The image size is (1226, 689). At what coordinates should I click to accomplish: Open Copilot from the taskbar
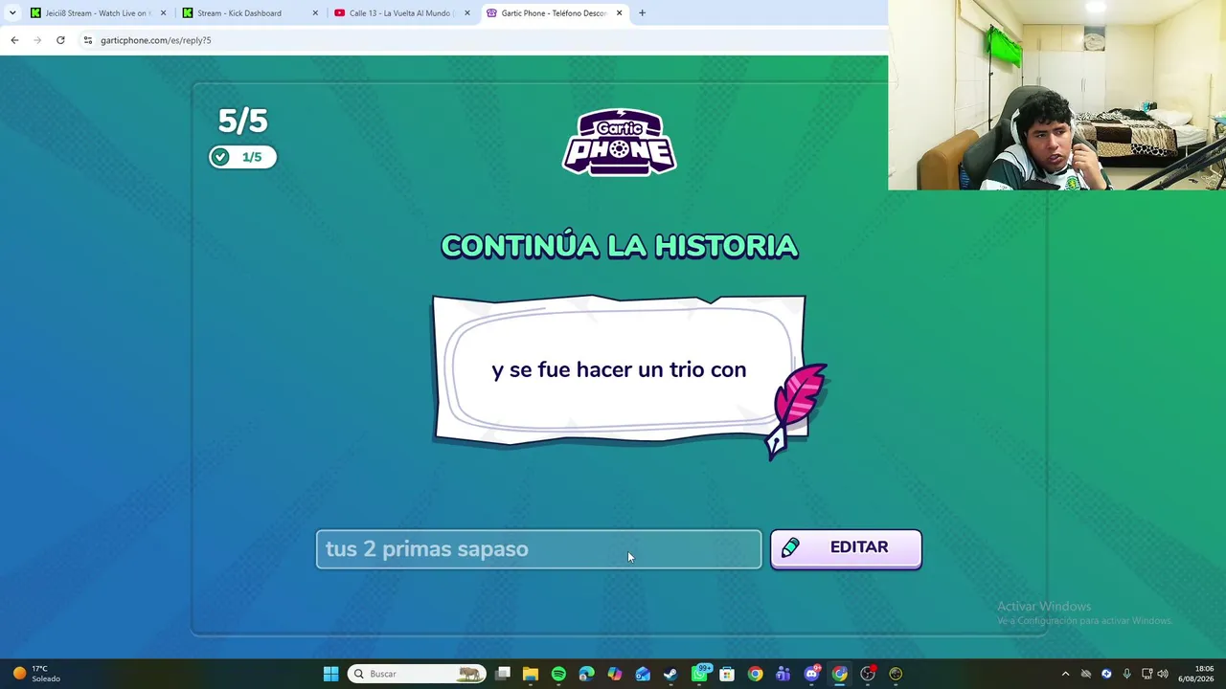click(x=614, y=674)
